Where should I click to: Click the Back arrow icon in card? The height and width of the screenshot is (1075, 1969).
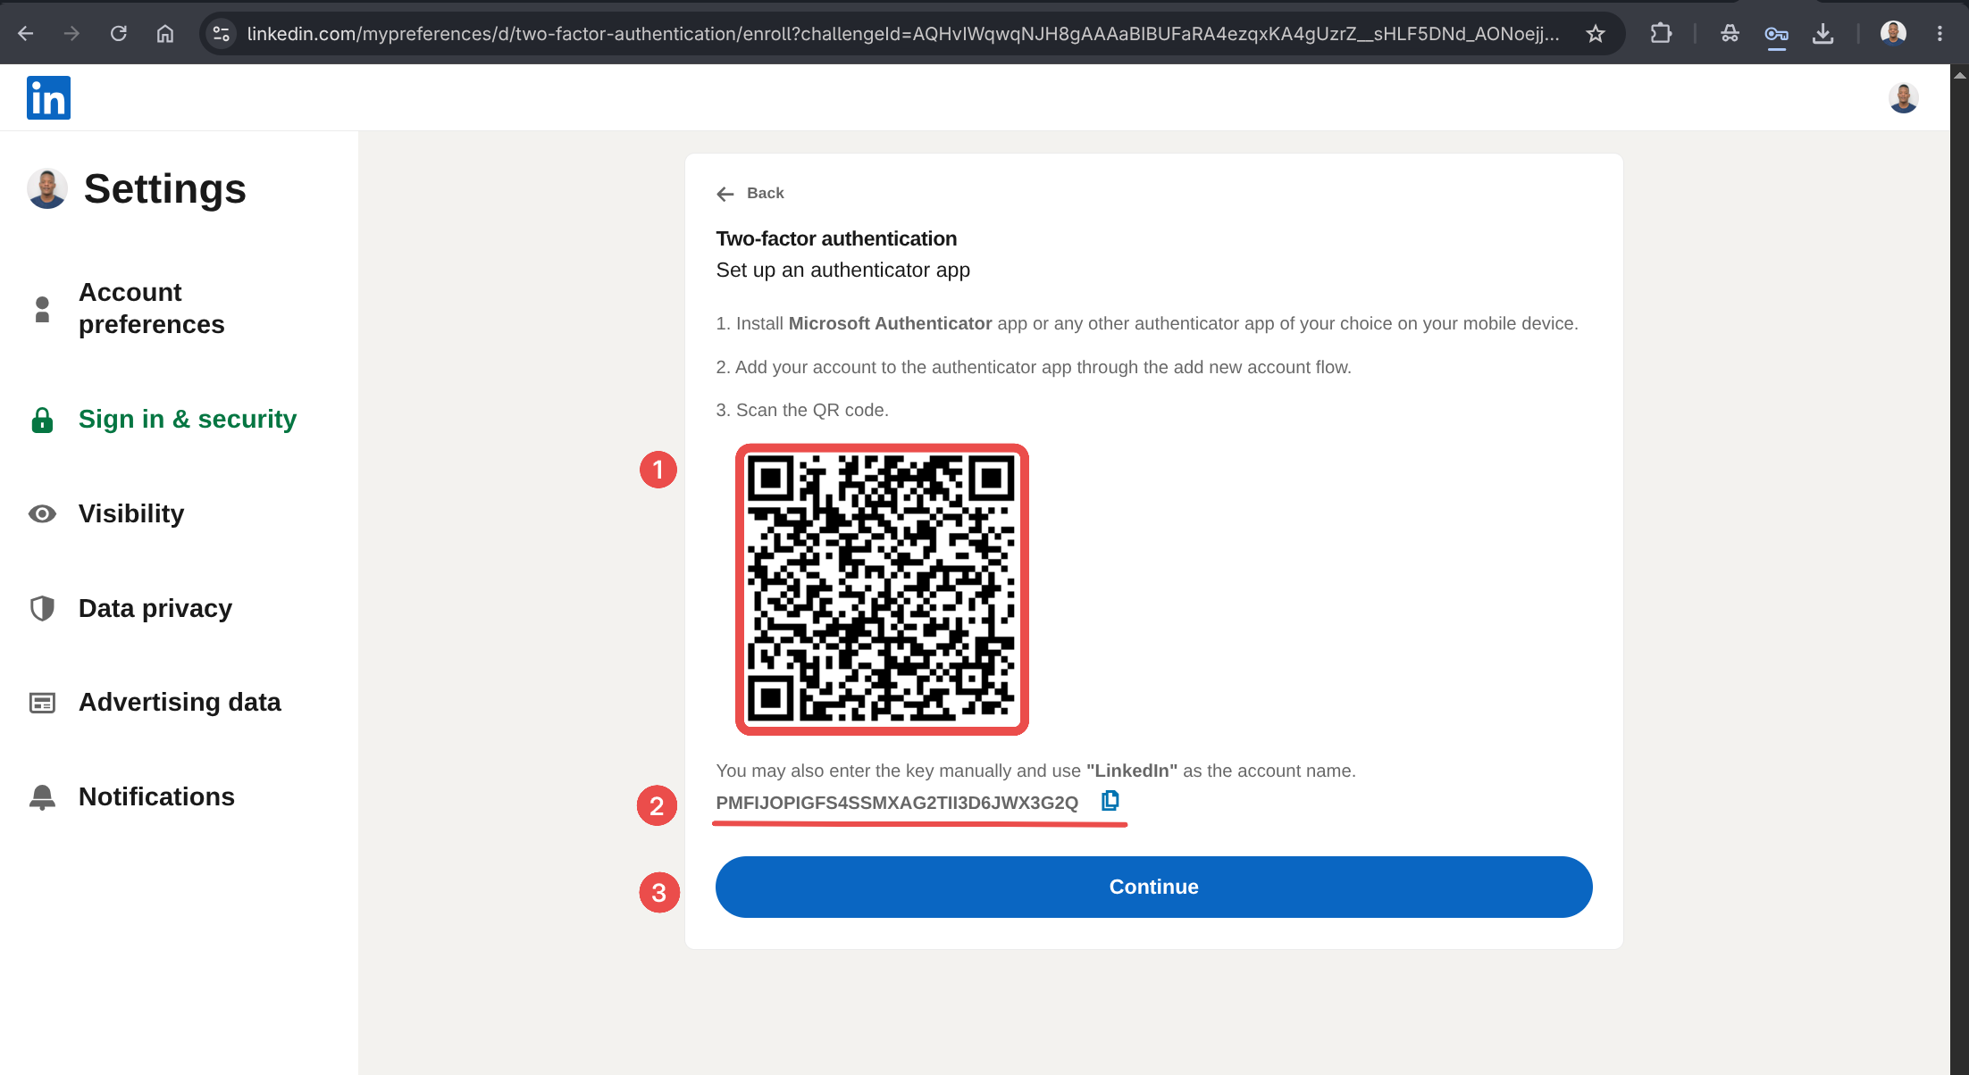(725, 194)
